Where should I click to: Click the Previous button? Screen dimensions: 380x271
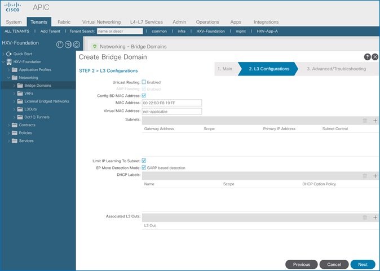point(302,264)
